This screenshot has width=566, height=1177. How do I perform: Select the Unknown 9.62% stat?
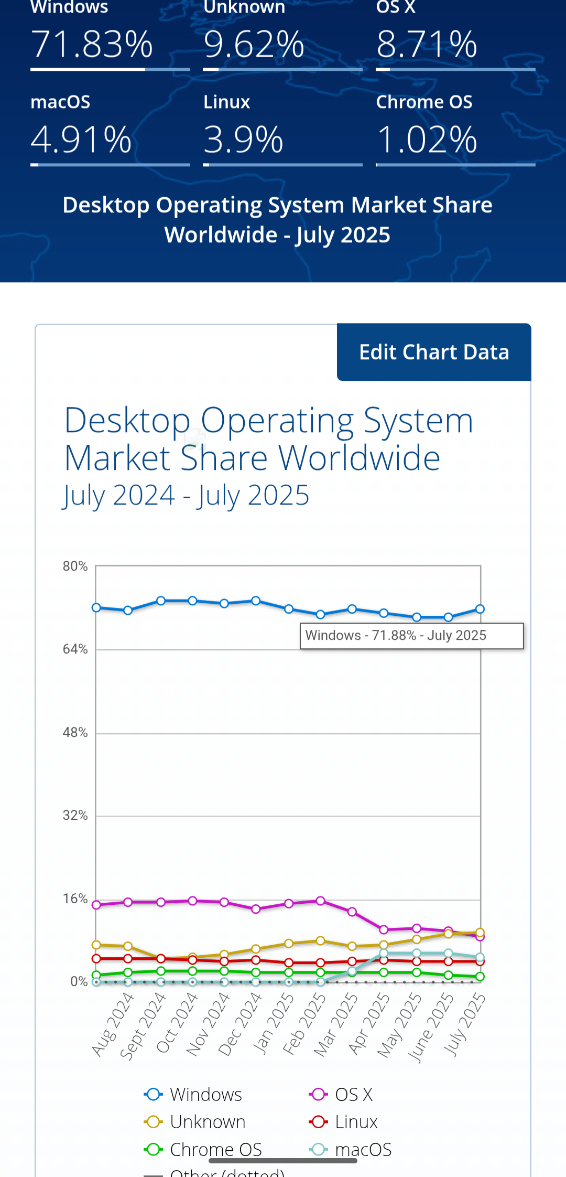click(282, 36)
